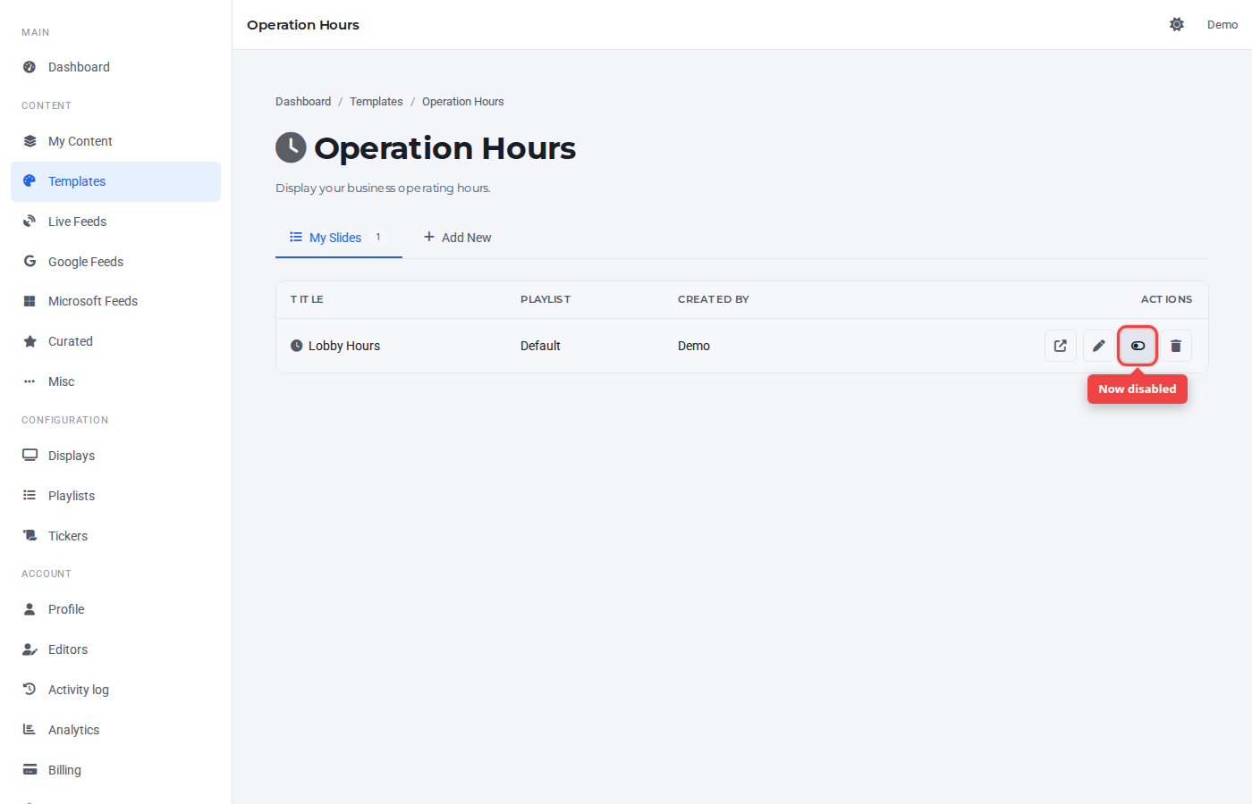Open Tickers configuration page
This screenshot has width=1252, height=804.
pos(115,536)
